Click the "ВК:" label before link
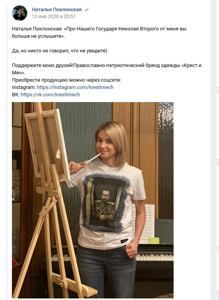The height and width of the screenshot is (300, 219). [x=16, y=94]
